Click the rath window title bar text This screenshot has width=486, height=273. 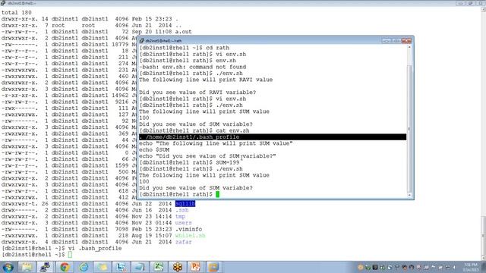[164, 40]
